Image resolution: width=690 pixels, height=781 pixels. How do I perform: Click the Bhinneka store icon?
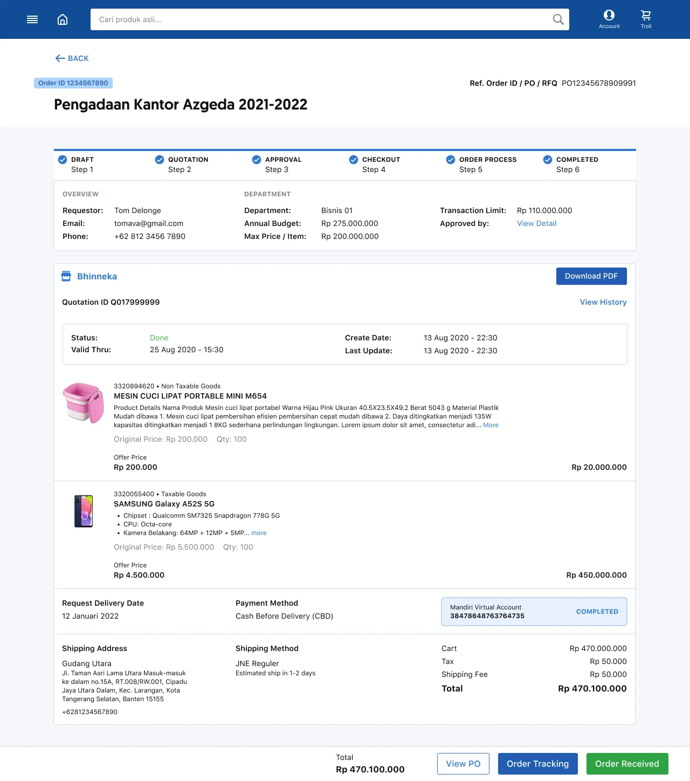click(x=66, y=276)
